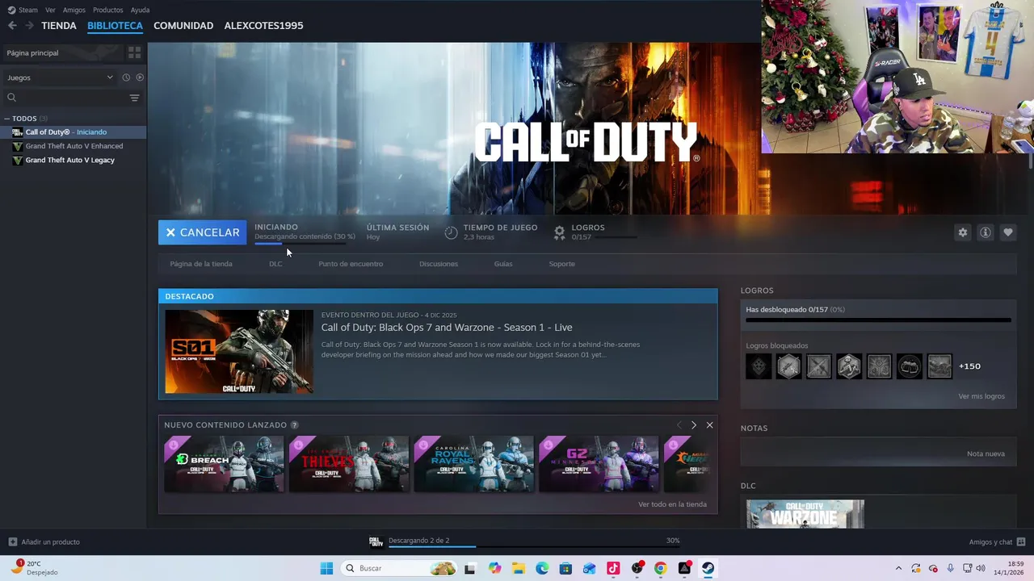Image resolution: width=1034 pixels, height=581 pixels.
Task: Click the Steam icon in the taskbar
Action: tap(708, 568)
